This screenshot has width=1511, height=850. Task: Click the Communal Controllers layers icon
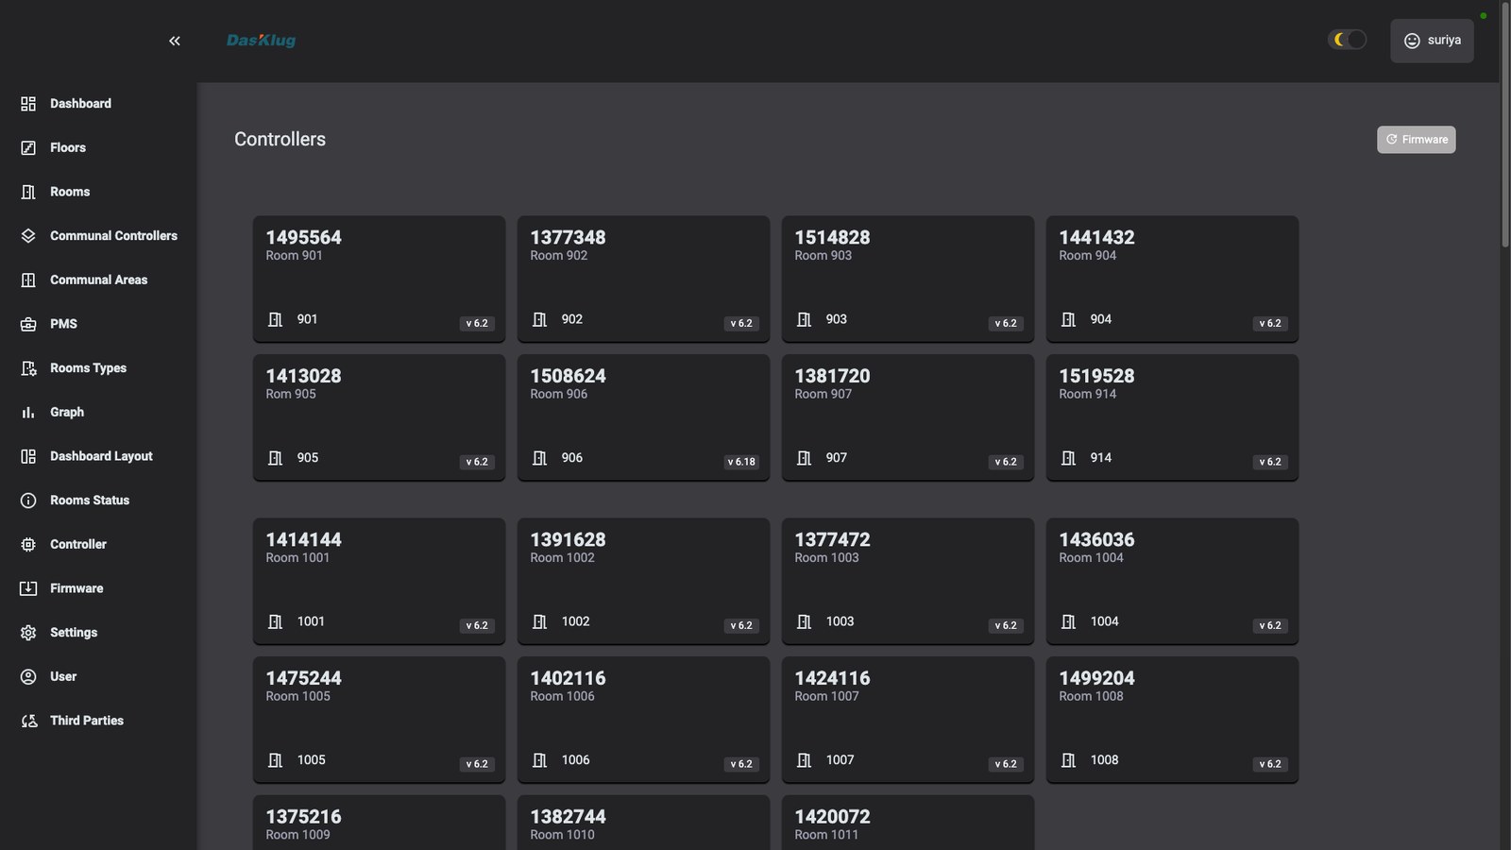click(28, 236)
